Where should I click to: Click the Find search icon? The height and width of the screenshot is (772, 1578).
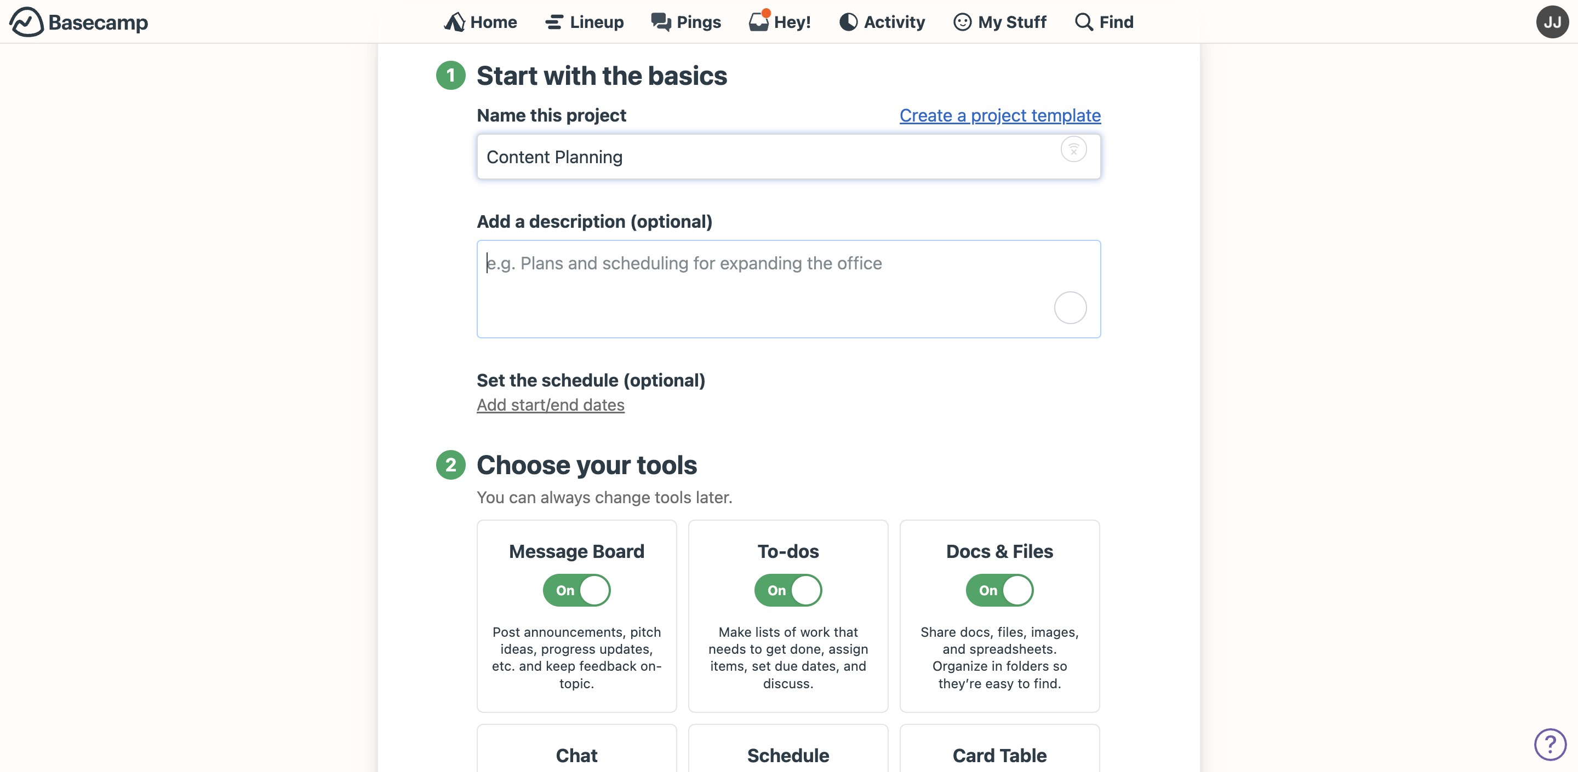[x=1084, y=22]
